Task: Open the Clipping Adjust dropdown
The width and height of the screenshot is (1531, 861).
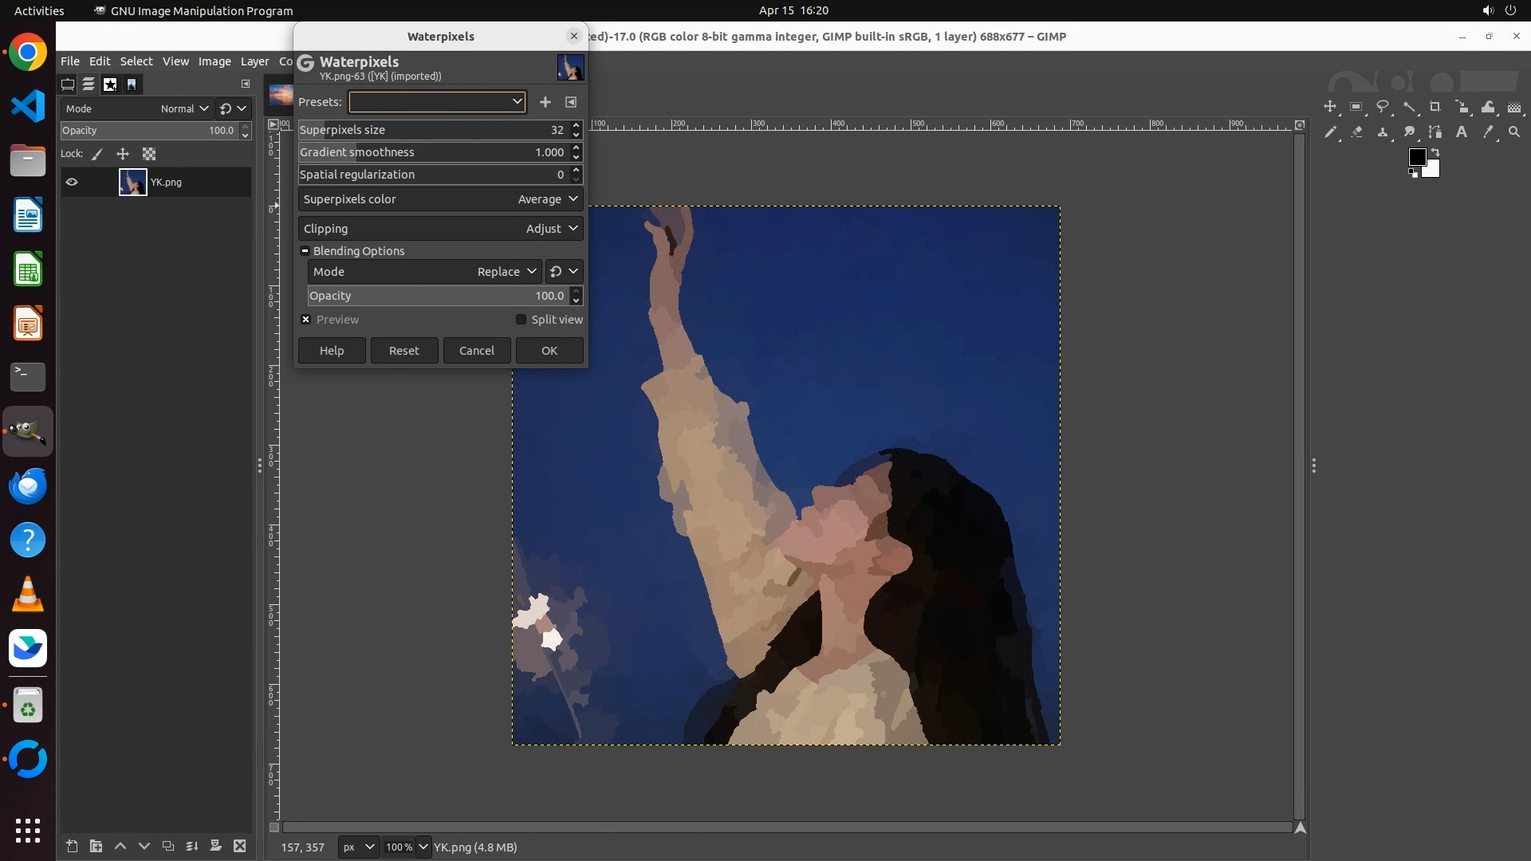Action: pos(440,229)
